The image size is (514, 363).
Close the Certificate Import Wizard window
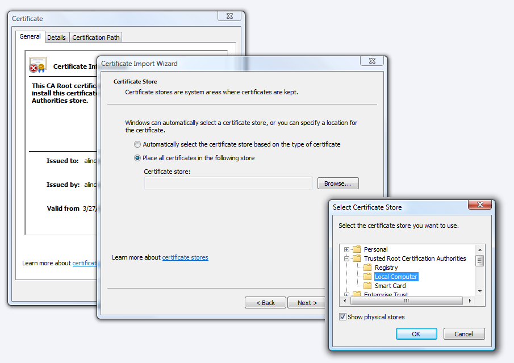click(372, 61)
